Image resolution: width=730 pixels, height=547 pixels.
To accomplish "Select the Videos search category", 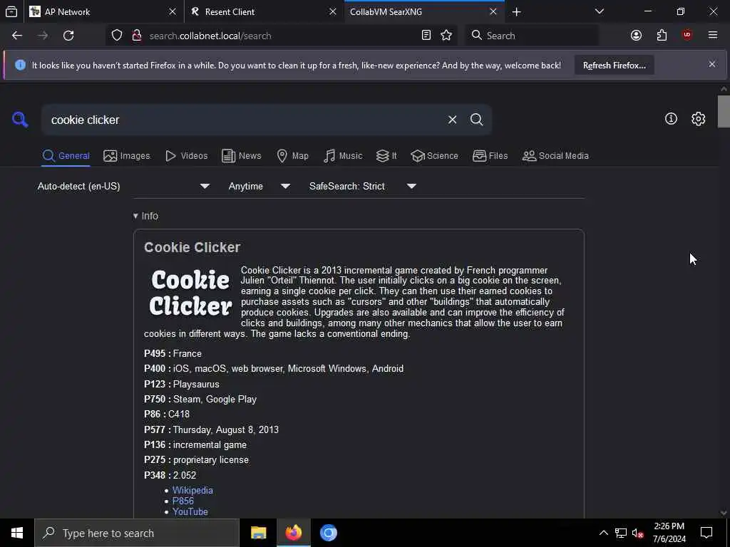I will click(x=187, y=156).
